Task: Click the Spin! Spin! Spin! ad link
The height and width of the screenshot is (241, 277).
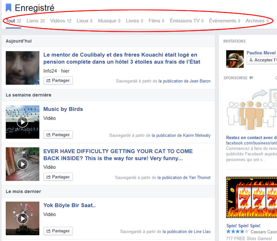Action: pos(242,226)
